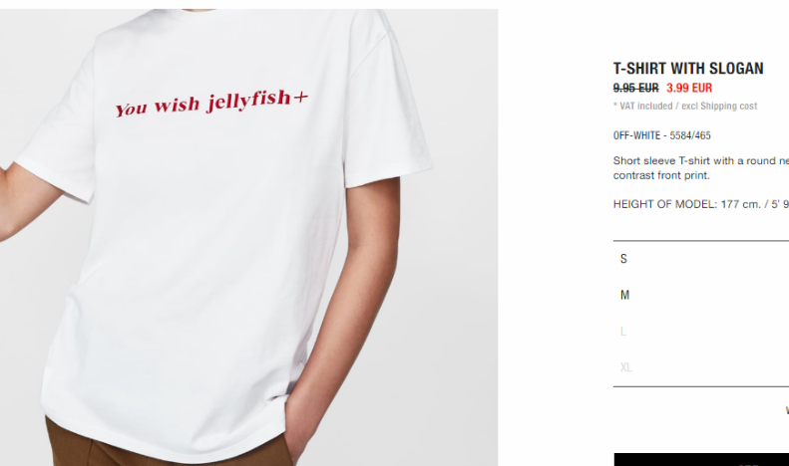The height and width of the screenshot is (466, 789).
Task: Click the red 3.99 EUR sale price
Action: [689, 88]
